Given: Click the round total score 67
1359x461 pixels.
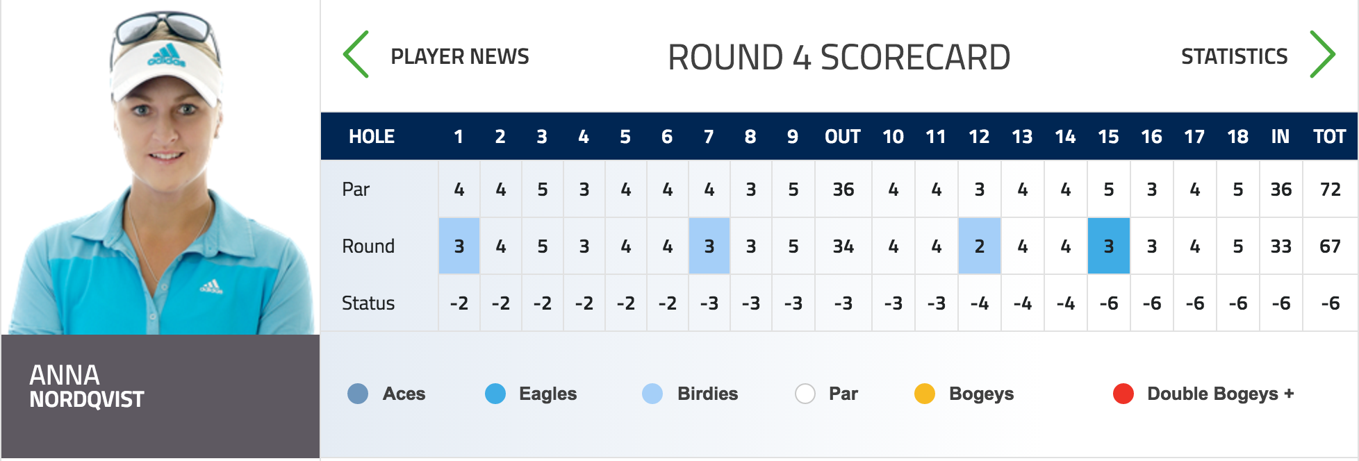Looking at the screenshot, I should click(1330, 246).
